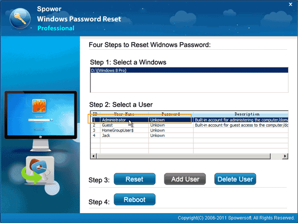Image resolution: width=298 pixels, height=223 pixels.
Task: Click the User Name column header
Action: 124,114
